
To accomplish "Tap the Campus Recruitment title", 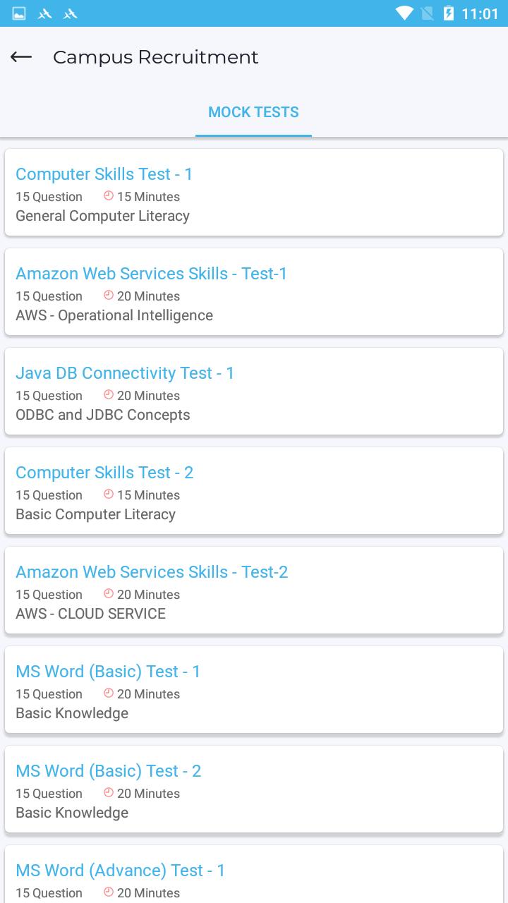I will click(x=156, y=57).
